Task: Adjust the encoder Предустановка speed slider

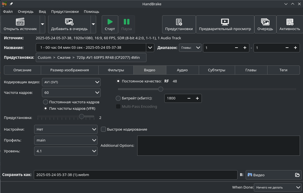Action: pos(82,116)
